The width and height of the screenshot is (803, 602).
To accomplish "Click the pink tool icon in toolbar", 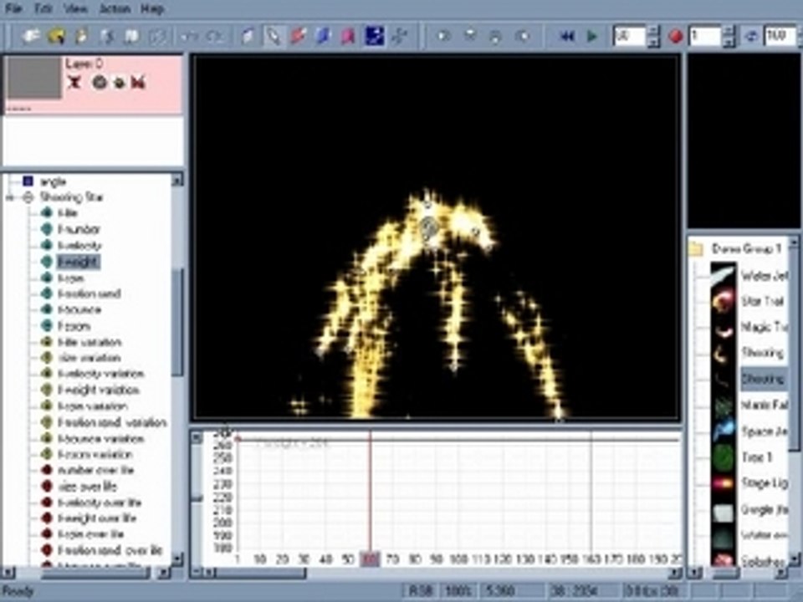I will 348,36.
